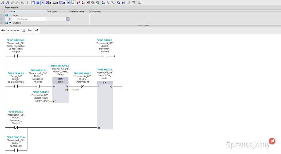
Task: Toggle free-form comments speech bubble icon
Action: [42, 3]
